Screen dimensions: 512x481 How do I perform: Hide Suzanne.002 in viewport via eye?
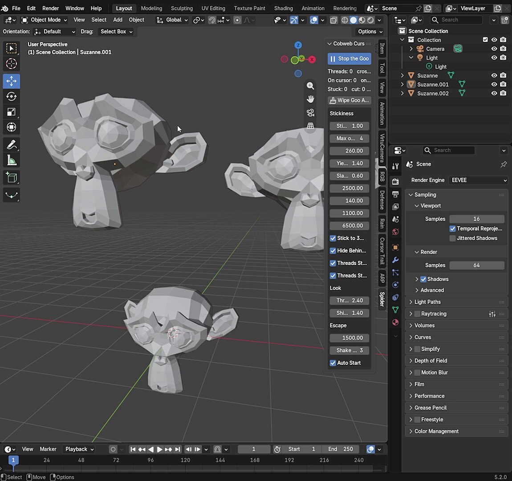coord(494,94)
